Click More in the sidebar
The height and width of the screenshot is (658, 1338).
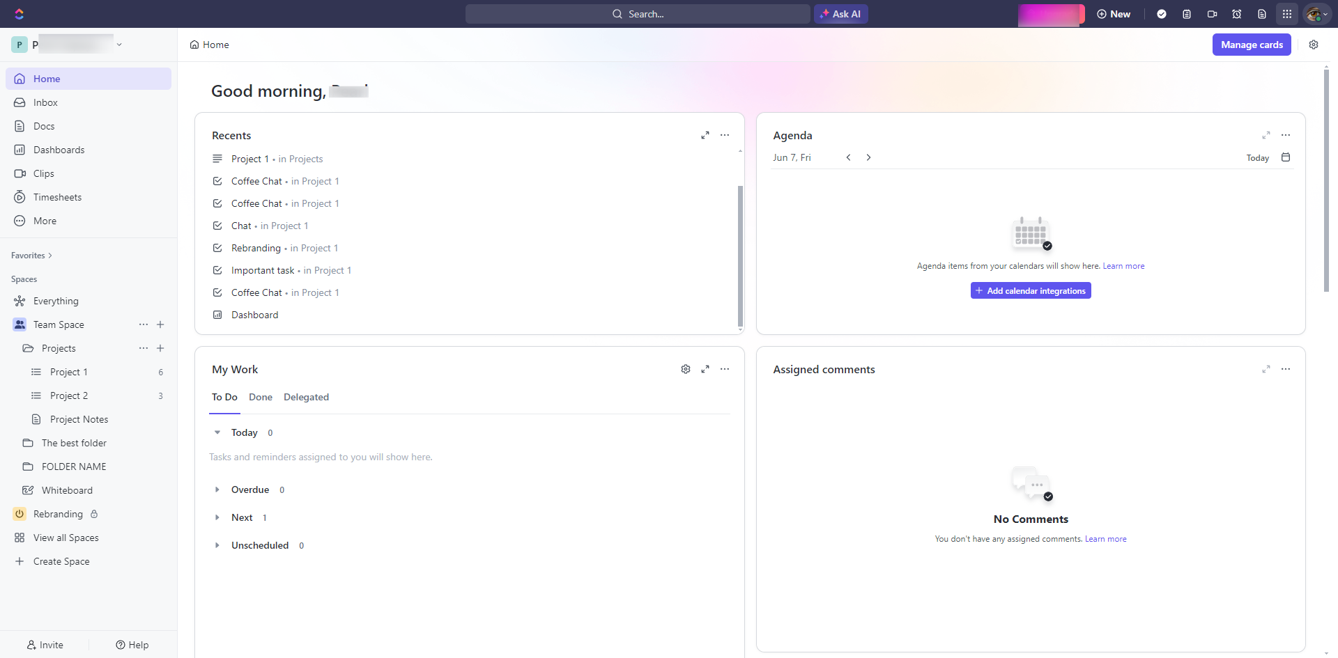click(x=89, y=221)
